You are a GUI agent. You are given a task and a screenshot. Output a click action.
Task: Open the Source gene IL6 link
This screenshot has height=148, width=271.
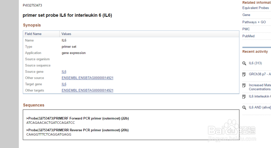(64, 72)
